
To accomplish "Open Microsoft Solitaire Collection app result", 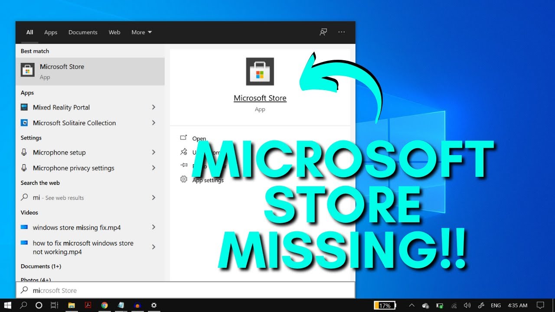I will (90, 123).
